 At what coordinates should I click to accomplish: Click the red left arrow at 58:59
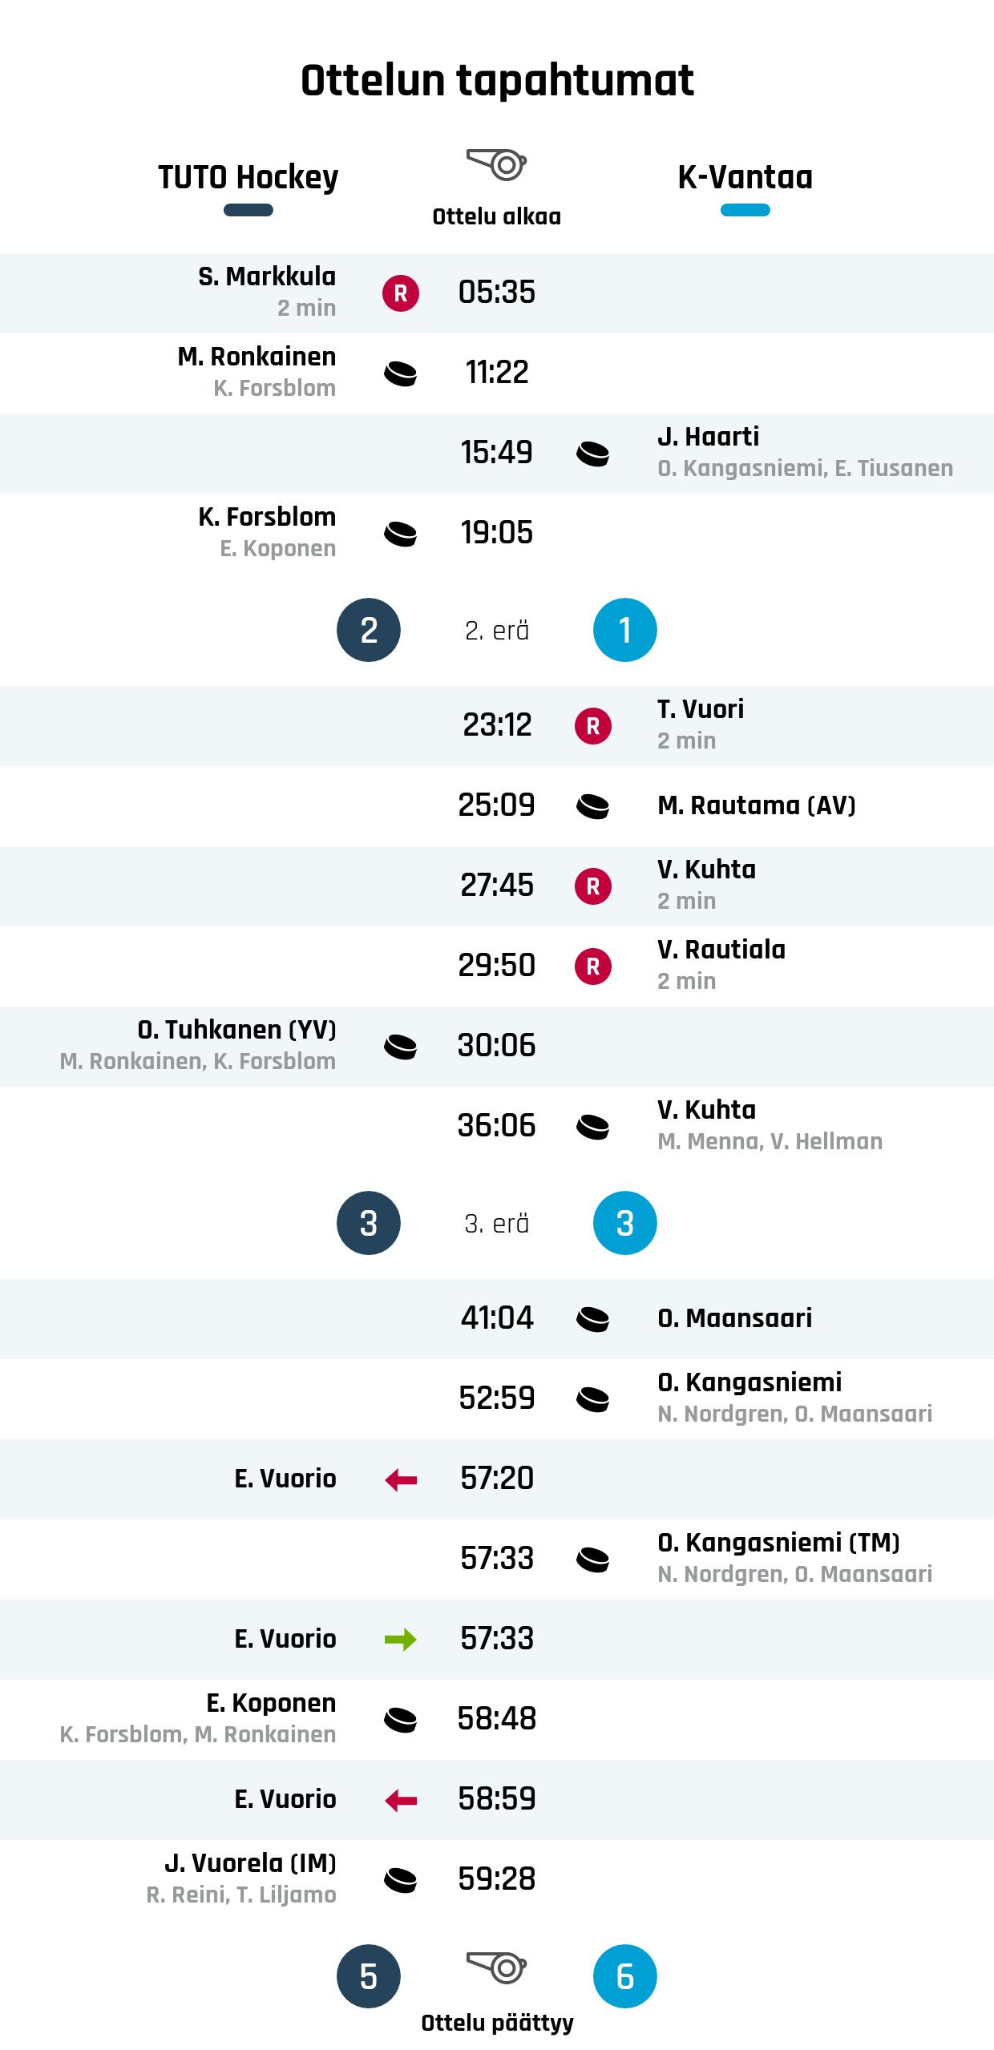[401, 1800]
